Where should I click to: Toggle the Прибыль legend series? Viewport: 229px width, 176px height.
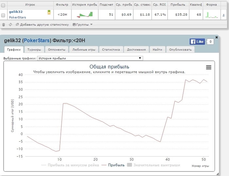113,165
